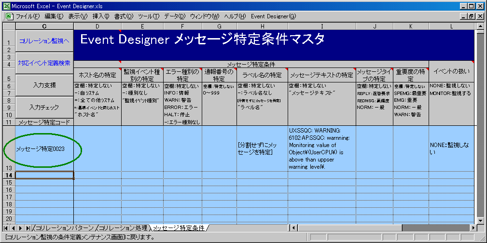Image resolution: width=487 pixels, height=243 pixels.
Task: Click cell メッセージ特定0023
Action: coord(44,148)
